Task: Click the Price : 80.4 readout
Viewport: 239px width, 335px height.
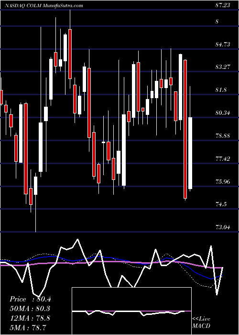Action: click(30, 299)
